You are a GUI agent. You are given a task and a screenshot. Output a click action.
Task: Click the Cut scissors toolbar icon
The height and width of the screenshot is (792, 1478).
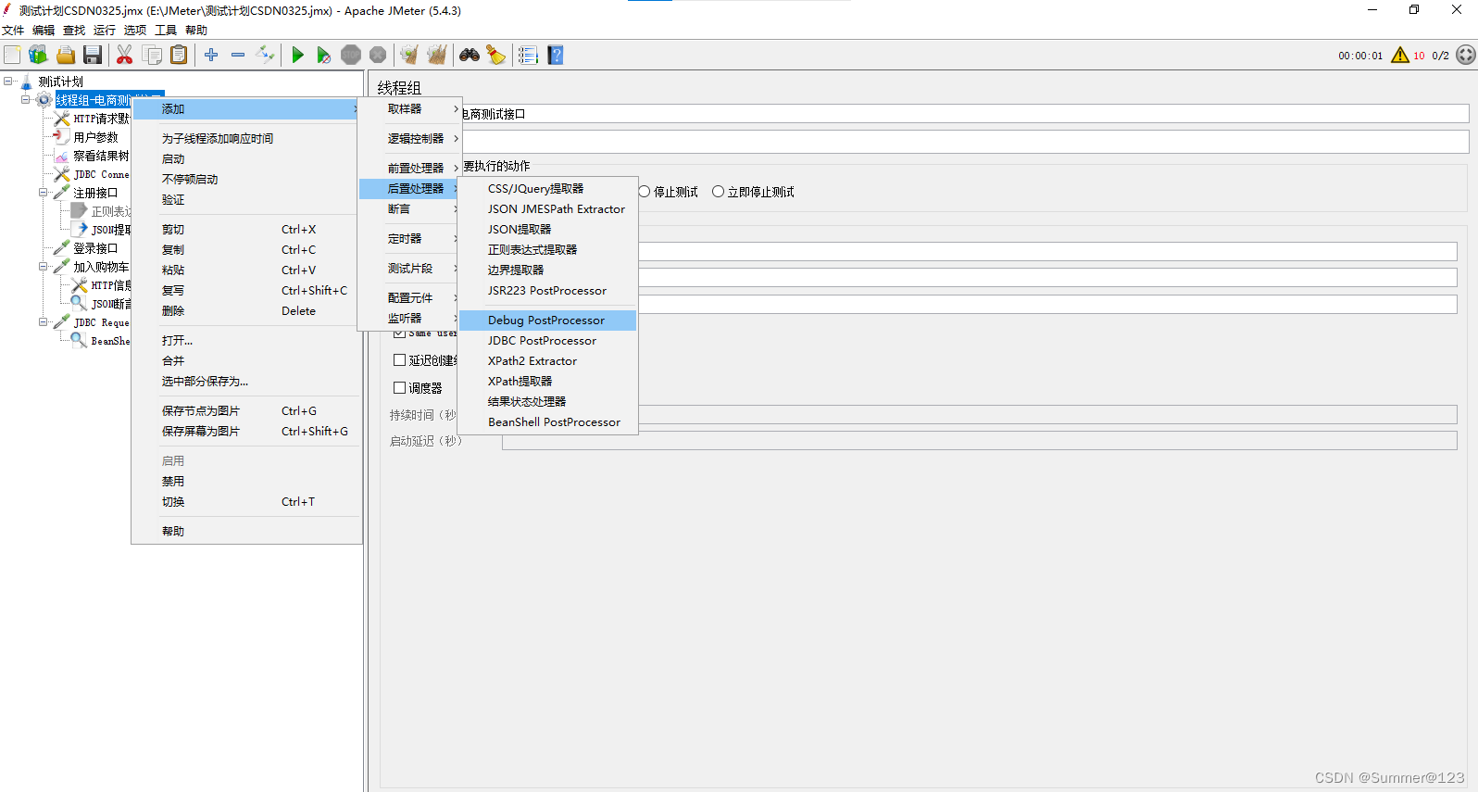124,55
